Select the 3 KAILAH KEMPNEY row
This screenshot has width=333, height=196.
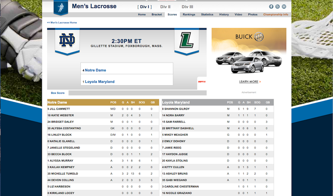(x=103, y=167)
